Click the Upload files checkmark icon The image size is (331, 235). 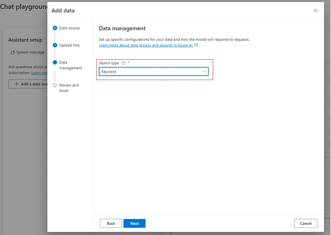click(x=55, y=45)
